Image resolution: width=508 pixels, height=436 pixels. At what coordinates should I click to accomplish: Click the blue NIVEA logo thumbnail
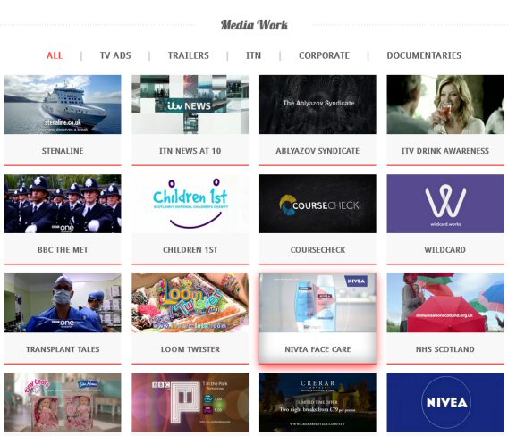[445, 402]
